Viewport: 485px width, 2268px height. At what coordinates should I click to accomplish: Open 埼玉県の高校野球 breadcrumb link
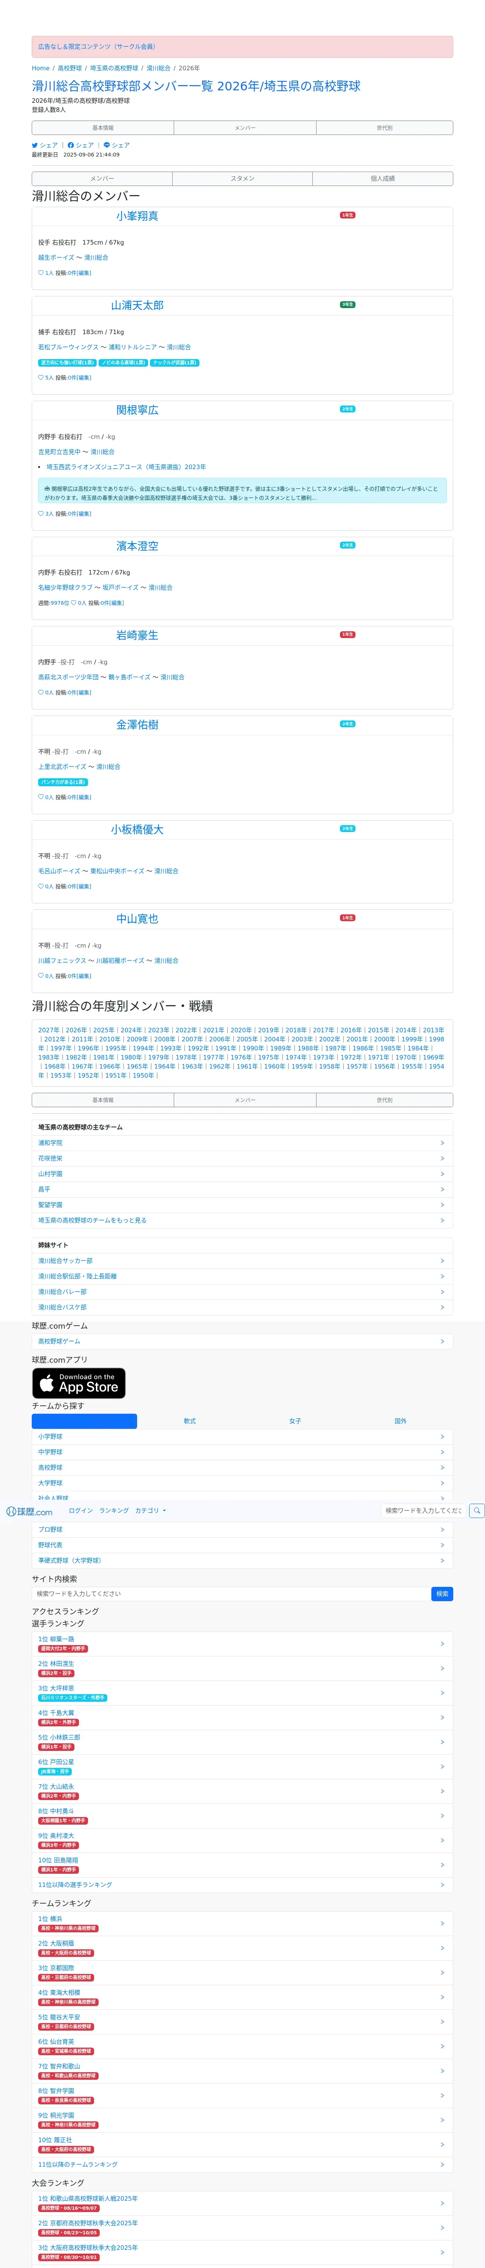coord(114,68)
